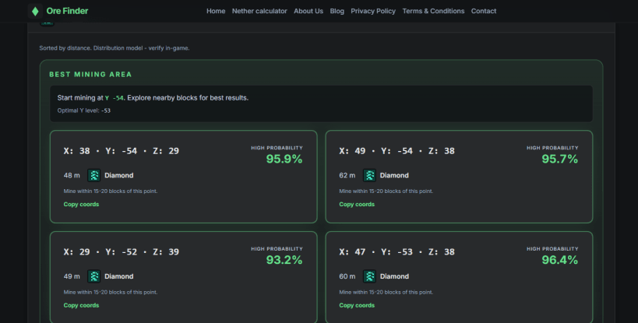Click the diamond ore icon in the 62 m card

point(369,176)
